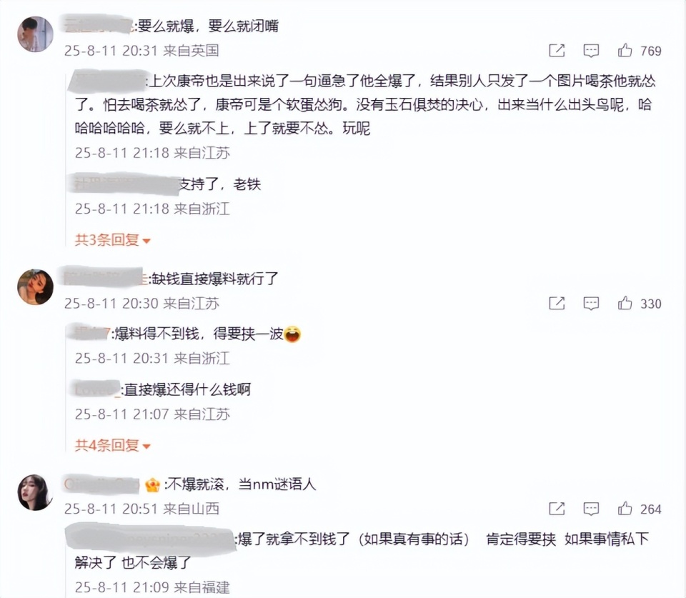The image size is (686, 598).
Task: Open reply box for 330-likes comment
Action: coord(591,303)
